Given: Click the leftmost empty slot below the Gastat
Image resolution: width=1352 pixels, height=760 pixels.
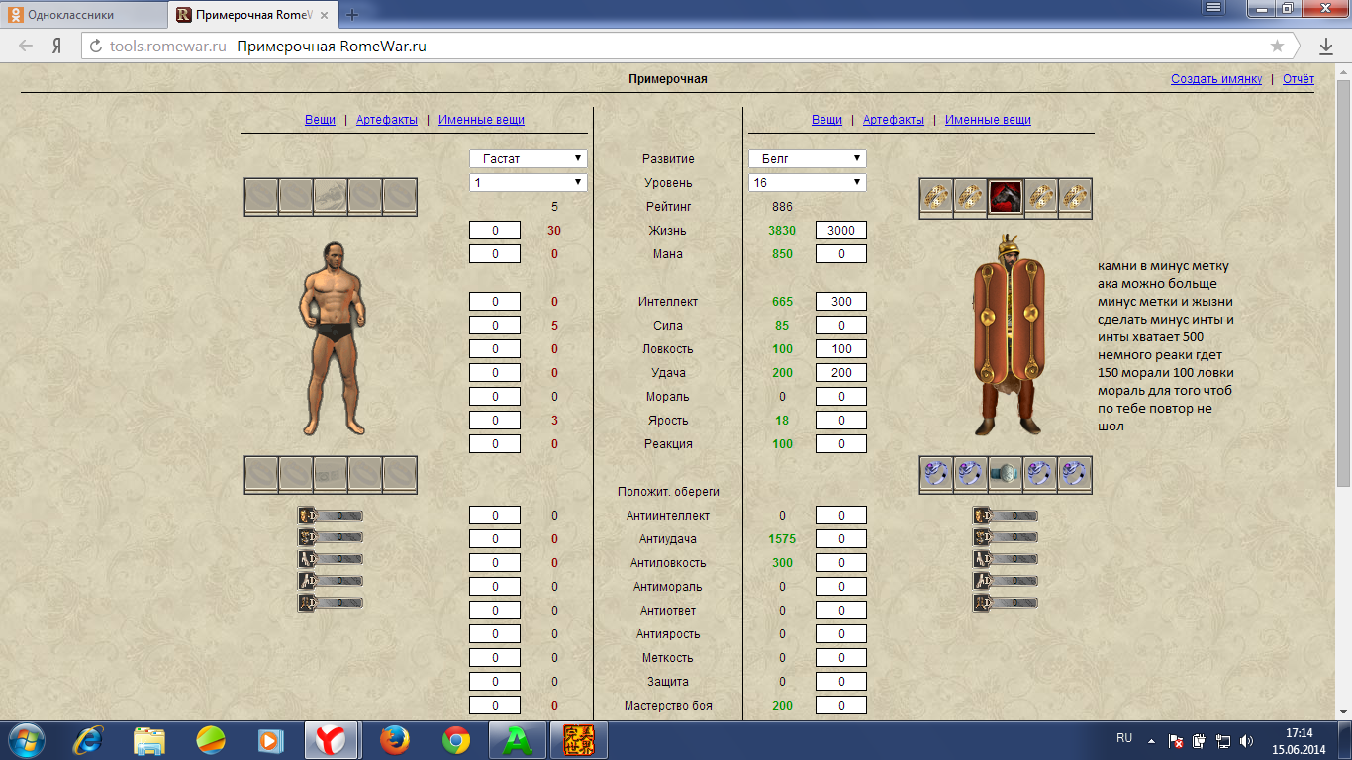Looking at the screenshot, I should click(261, 474).
